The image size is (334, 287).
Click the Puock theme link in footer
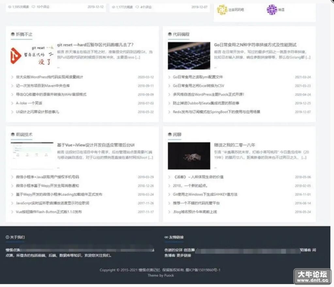pos(169,276)
